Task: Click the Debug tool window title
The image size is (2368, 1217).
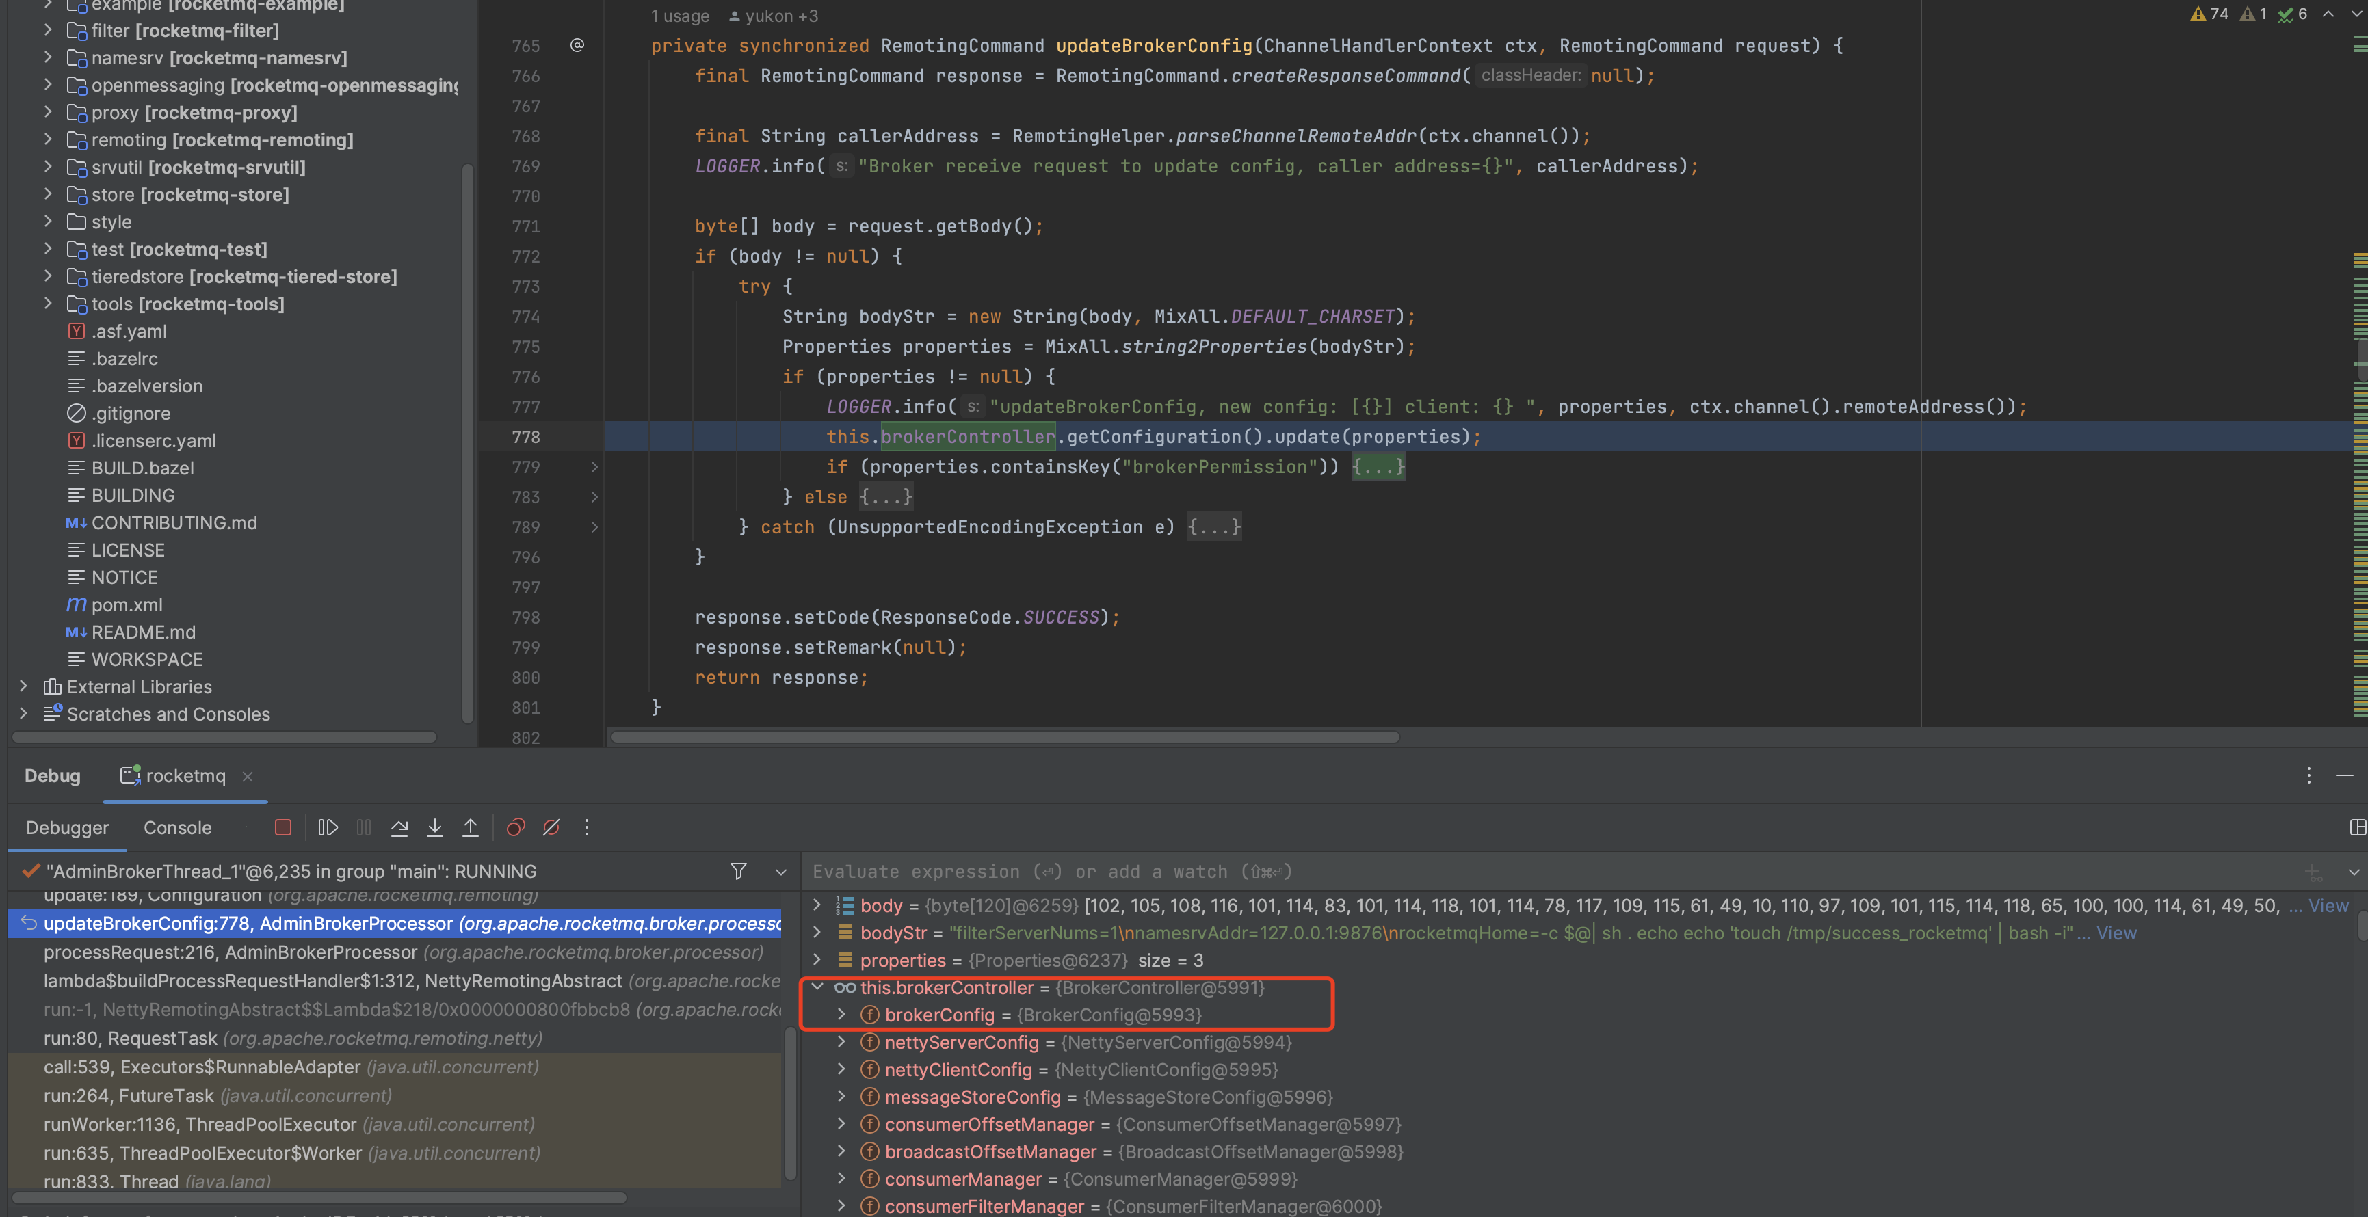Action: (x=53, y=776)
